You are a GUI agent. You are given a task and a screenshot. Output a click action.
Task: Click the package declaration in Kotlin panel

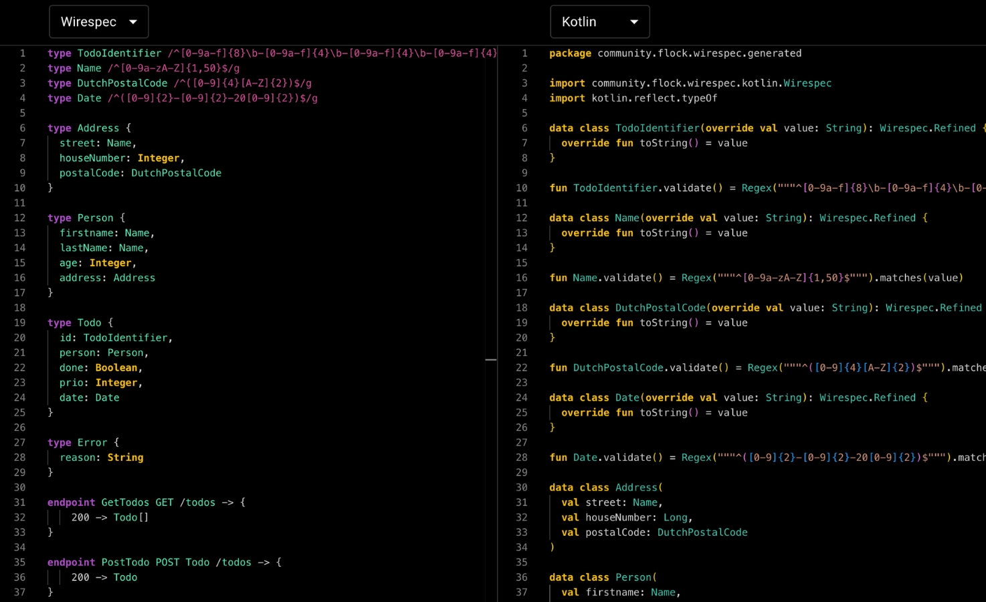point(676,53)
